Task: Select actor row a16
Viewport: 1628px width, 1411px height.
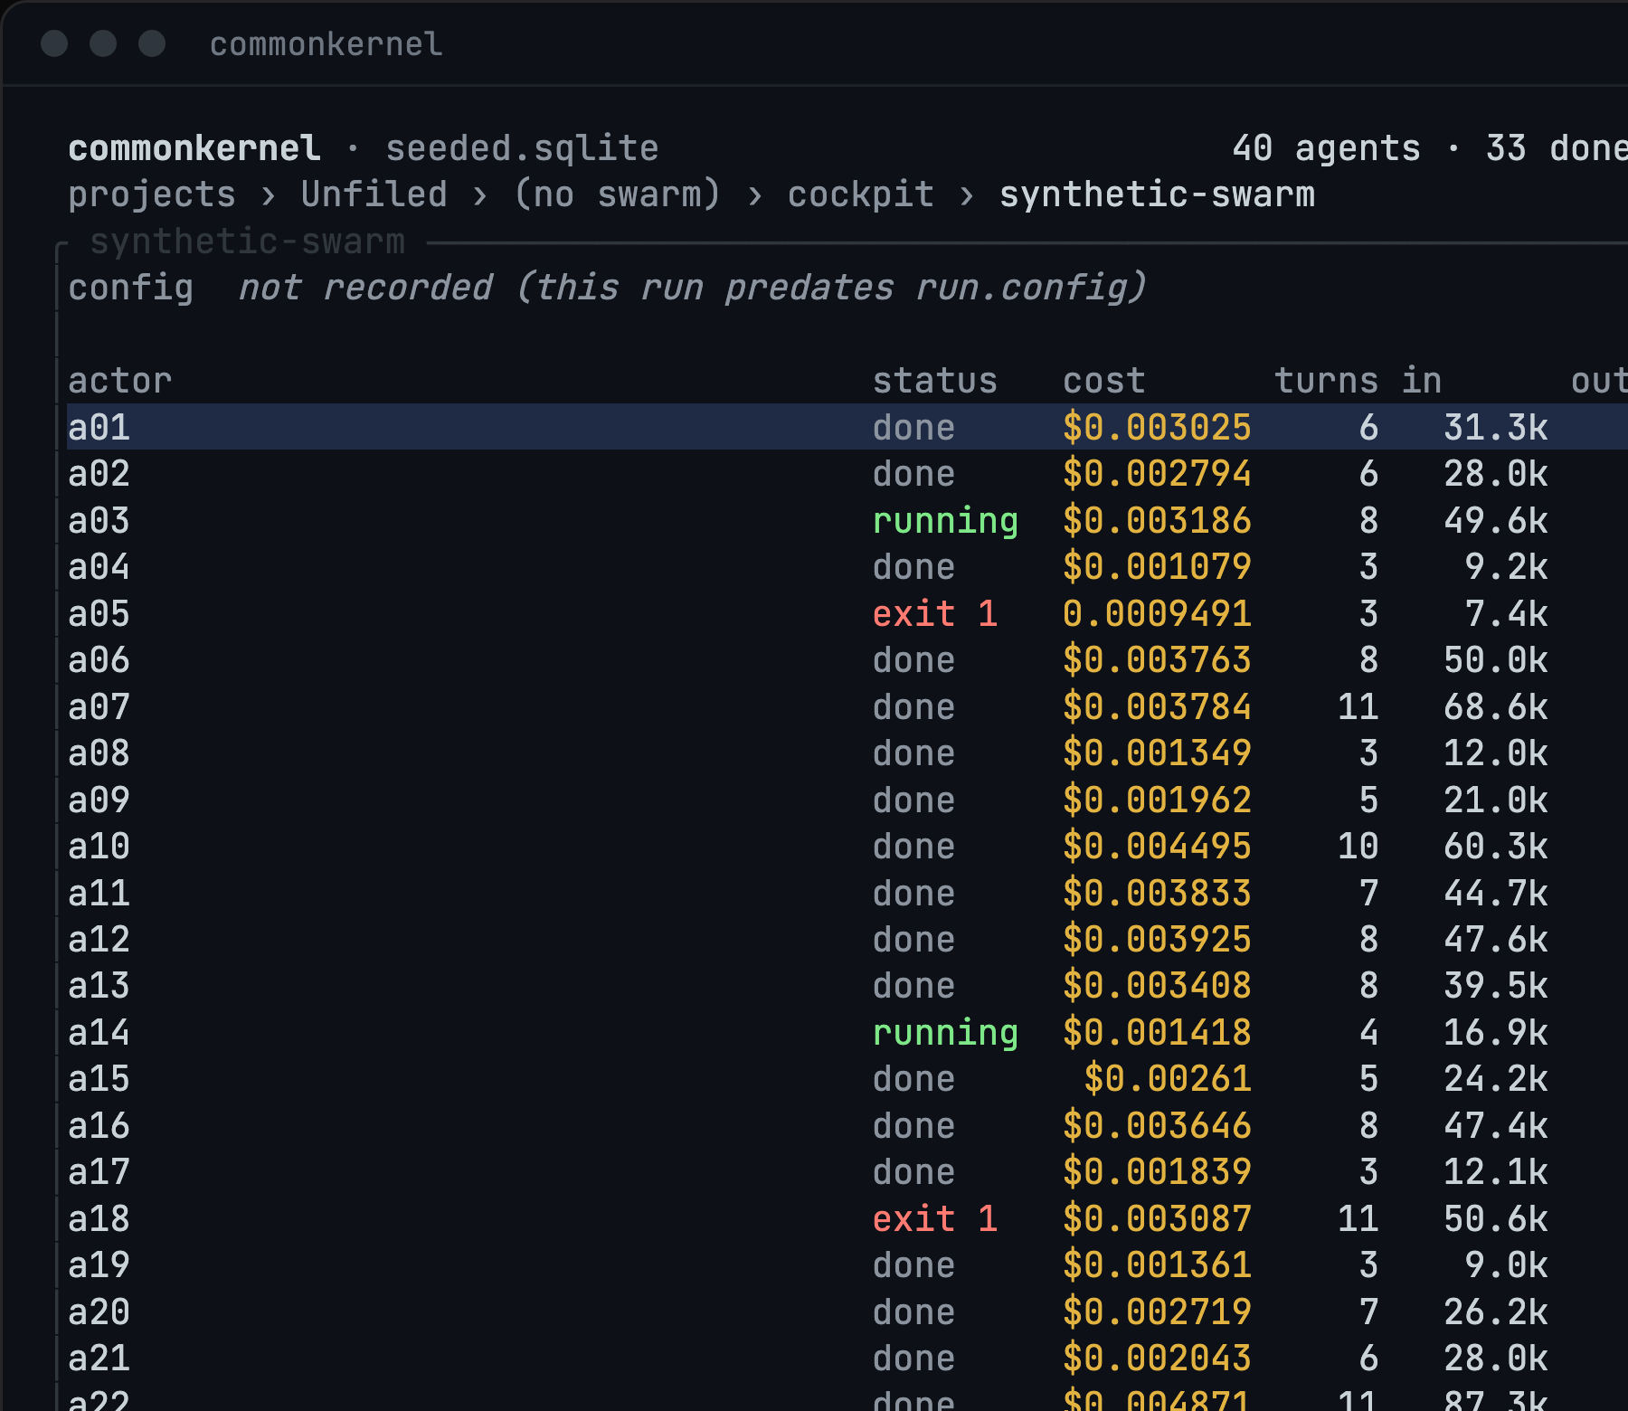Action: [847, 1126]
